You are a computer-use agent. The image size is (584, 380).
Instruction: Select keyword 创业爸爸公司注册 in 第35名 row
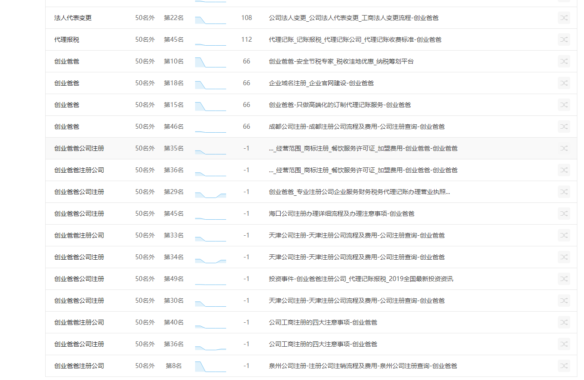click(79, 148)
